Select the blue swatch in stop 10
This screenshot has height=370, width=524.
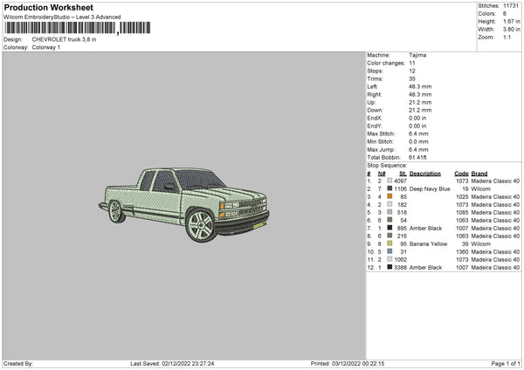pos(389,251)
